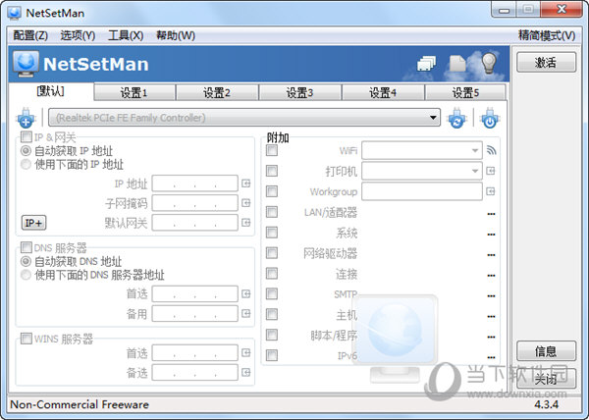Tick the Workgroup checkbox
Image resolution: width=589 pixels, height=420 pixels.
(x=272, y=191)
